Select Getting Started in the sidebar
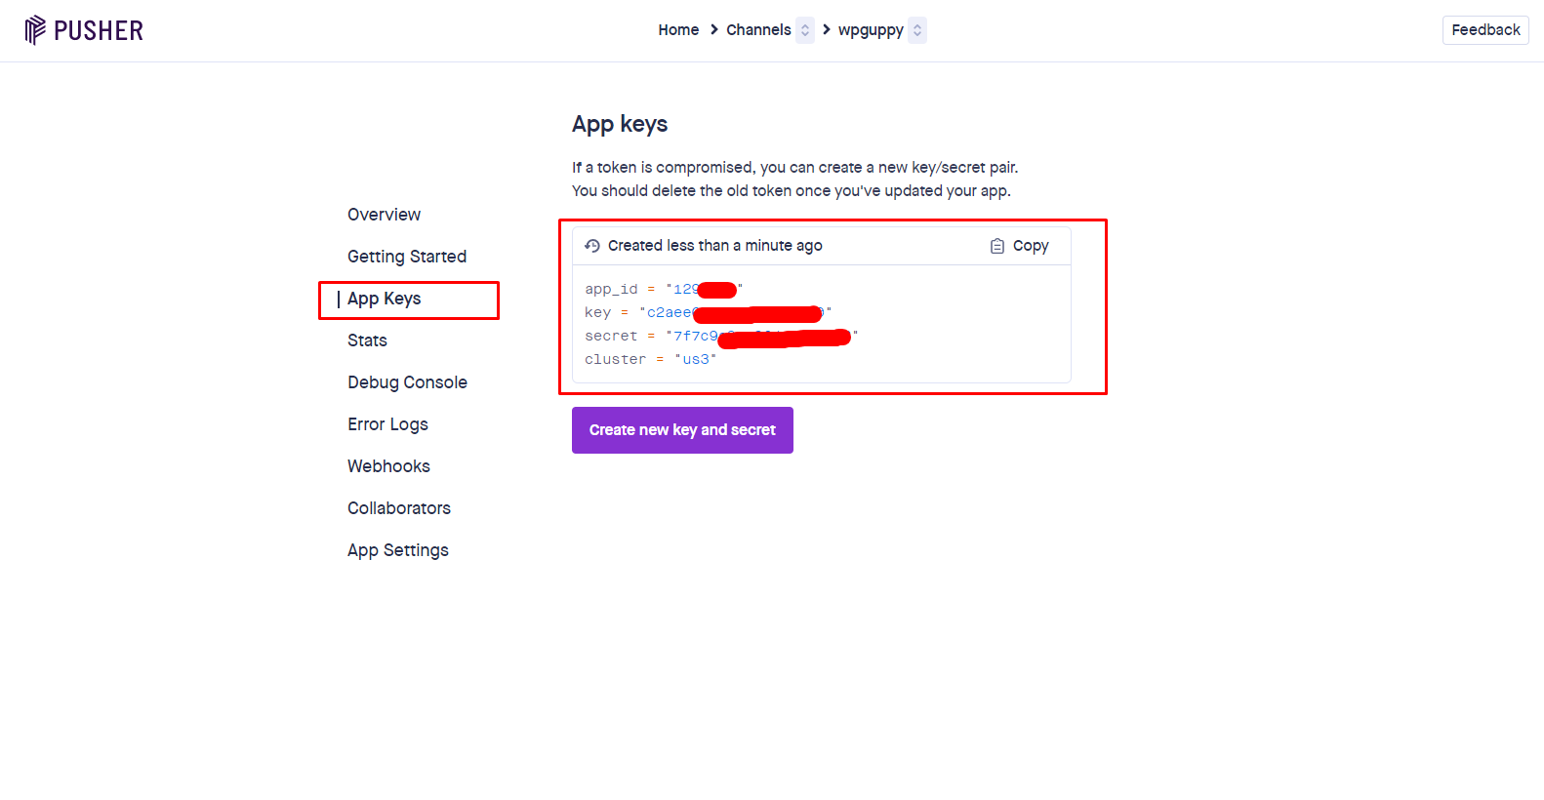 pos(407,257)
